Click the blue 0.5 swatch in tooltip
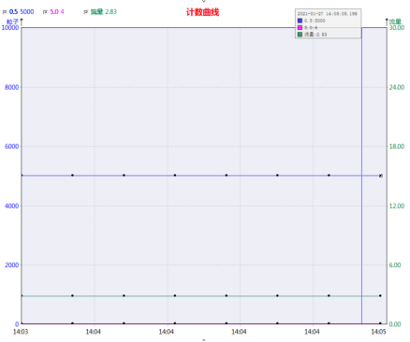 (300, 21)
